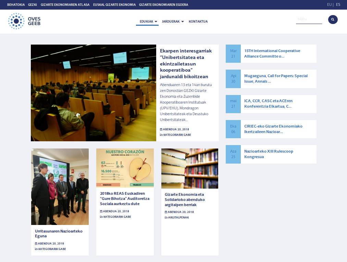Expand the Jarduerak dropdown menu

point(173,22)
